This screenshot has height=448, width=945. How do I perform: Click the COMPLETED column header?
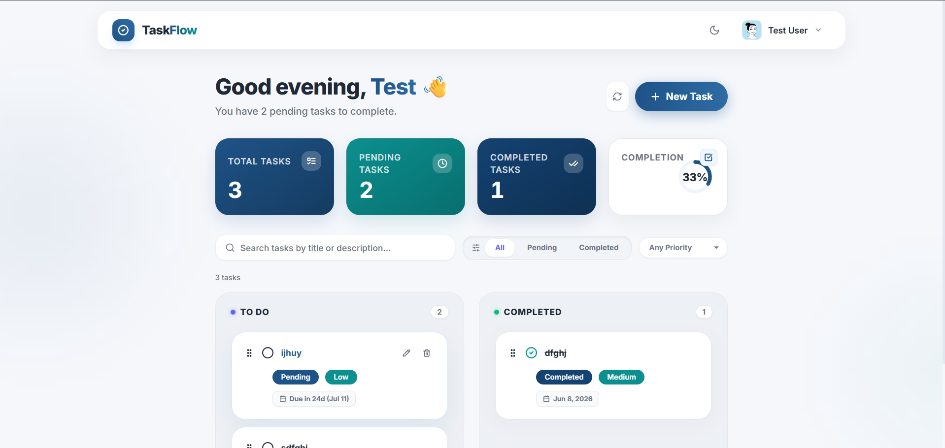(x=532, y=312)
